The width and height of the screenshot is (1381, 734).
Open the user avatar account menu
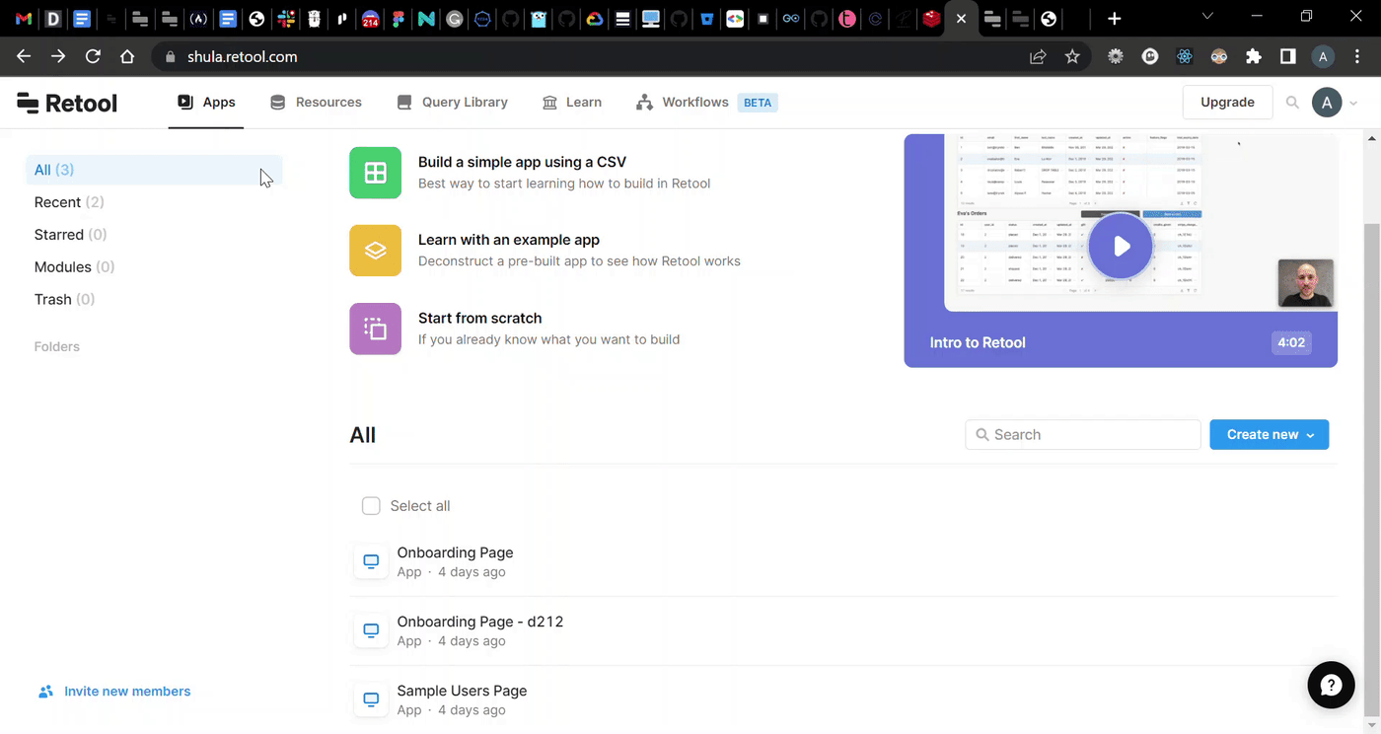(1327, 103)
